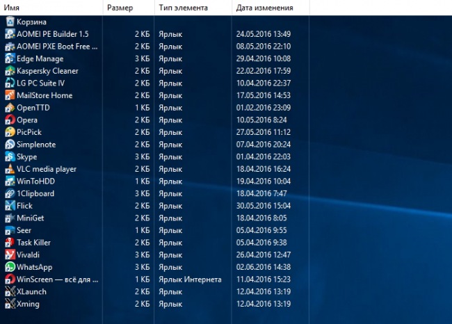Select date 05.04.2016 9:55 of Seer
The height and width of the screenshot is (324, 452).
261,230
